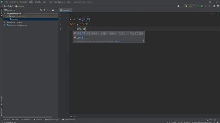The width and height of the screenshot is (220, 123).
Task: Click 4 spaces indent status entry
Action: pos(187,122)
